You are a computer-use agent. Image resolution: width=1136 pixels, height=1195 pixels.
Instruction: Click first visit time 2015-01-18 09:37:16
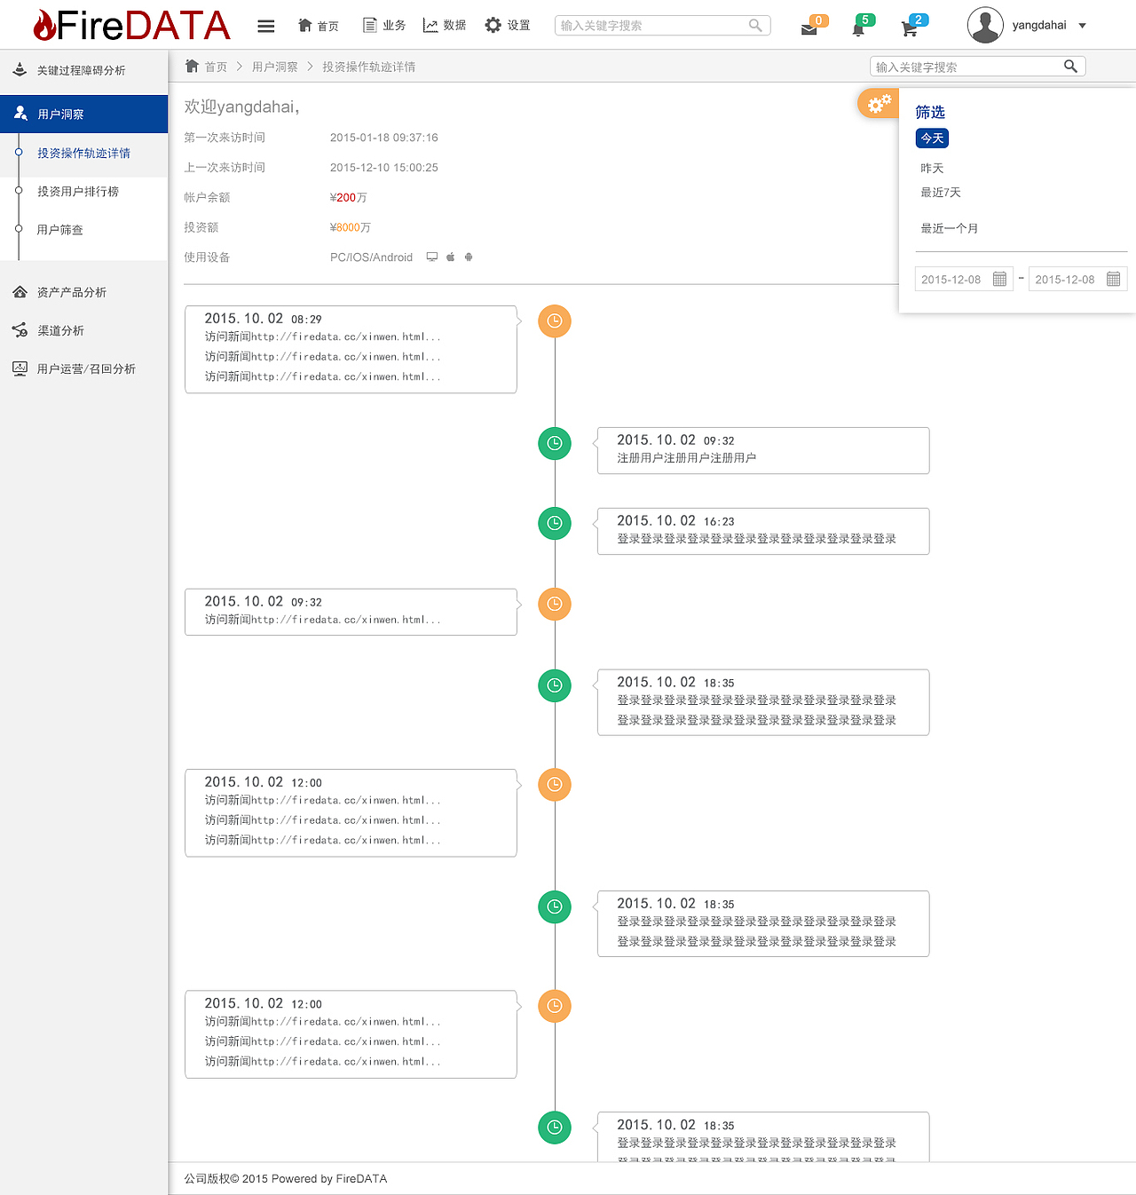coord(384,138)
